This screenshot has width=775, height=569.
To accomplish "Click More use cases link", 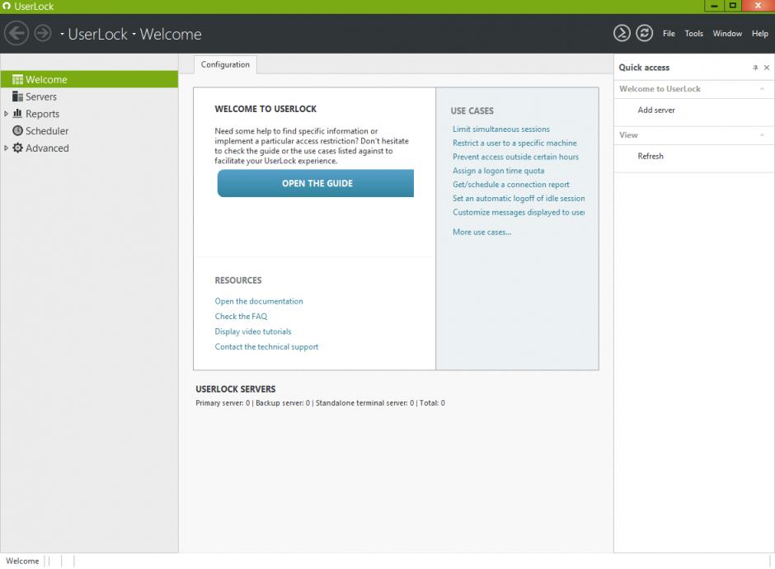I will point(482,232).
